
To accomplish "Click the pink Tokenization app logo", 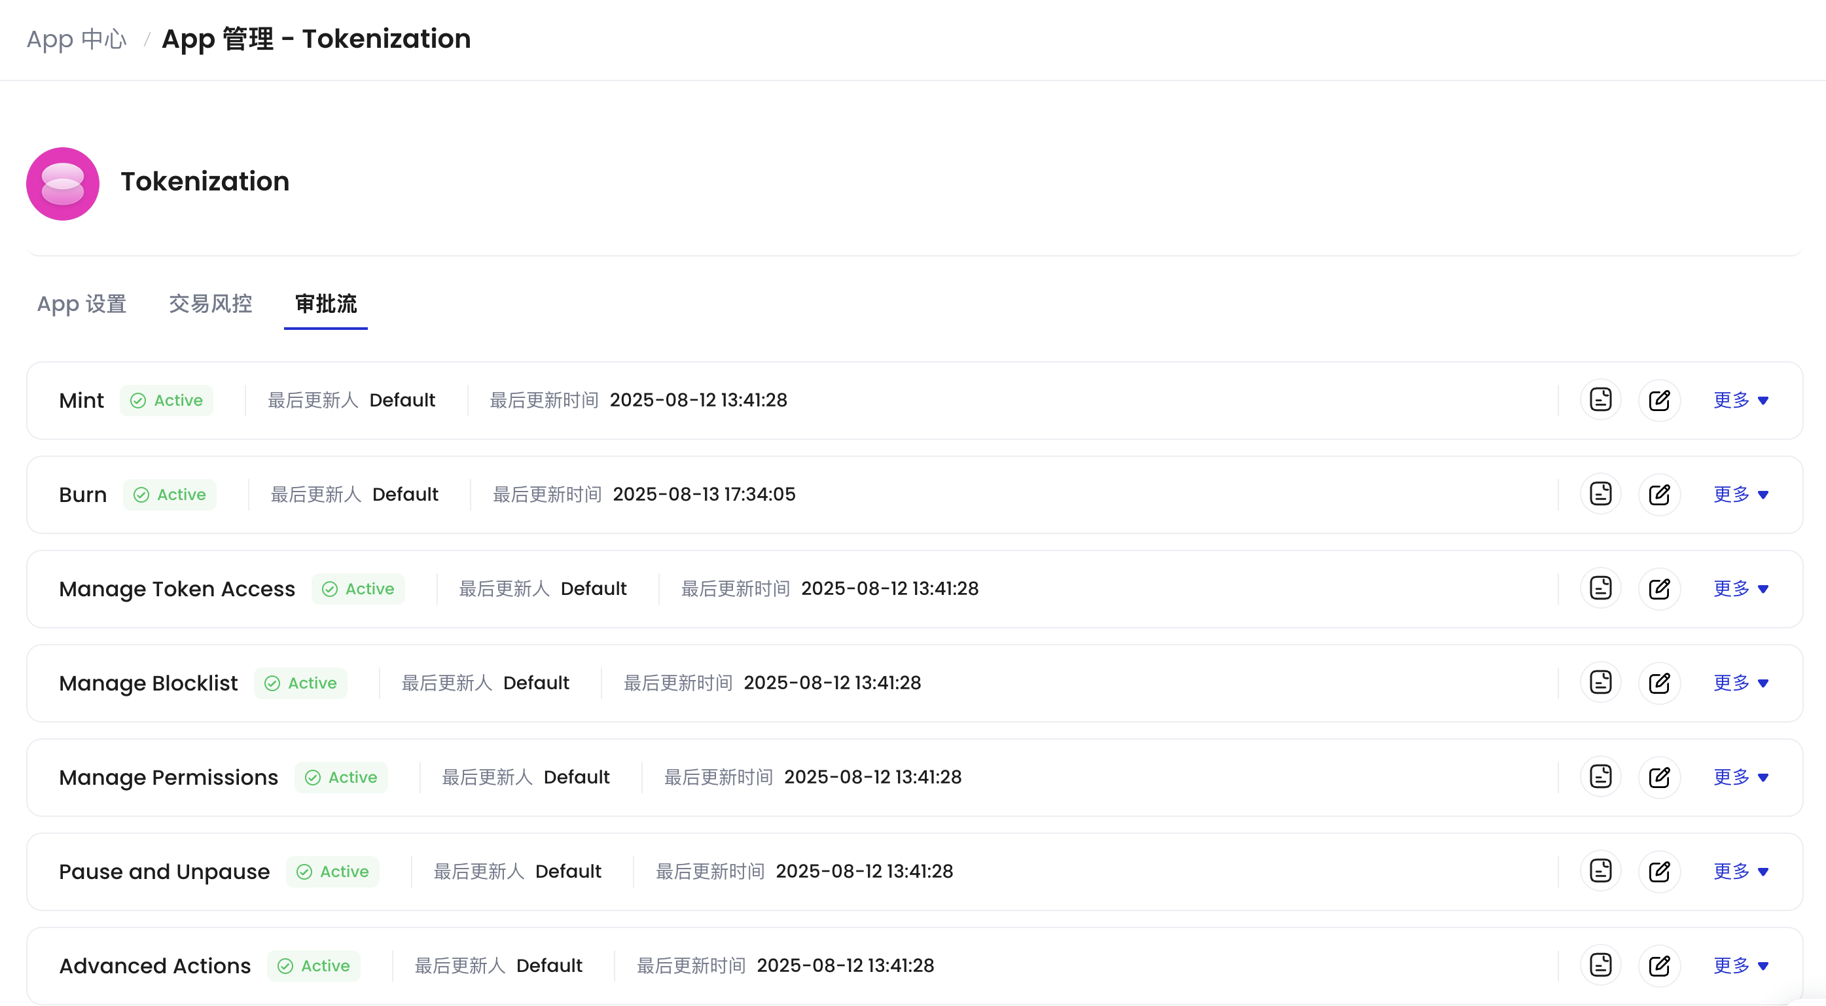I will (62, 184).
